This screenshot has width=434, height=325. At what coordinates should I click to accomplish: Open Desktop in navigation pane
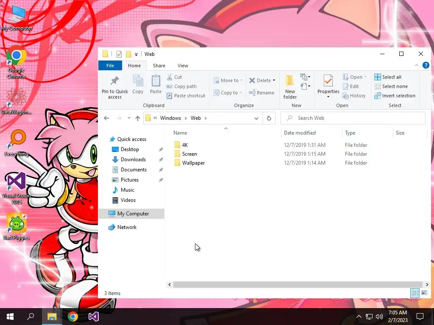130,149
